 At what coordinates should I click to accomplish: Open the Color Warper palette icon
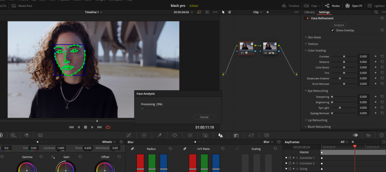[144, 135]
